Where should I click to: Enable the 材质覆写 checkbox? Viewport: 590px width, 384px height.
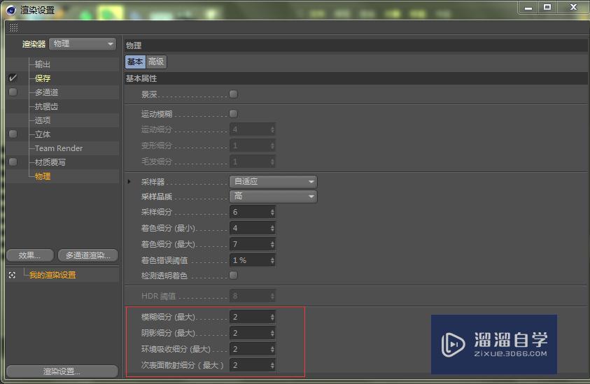pyautogui.click(x=13, y=162)
